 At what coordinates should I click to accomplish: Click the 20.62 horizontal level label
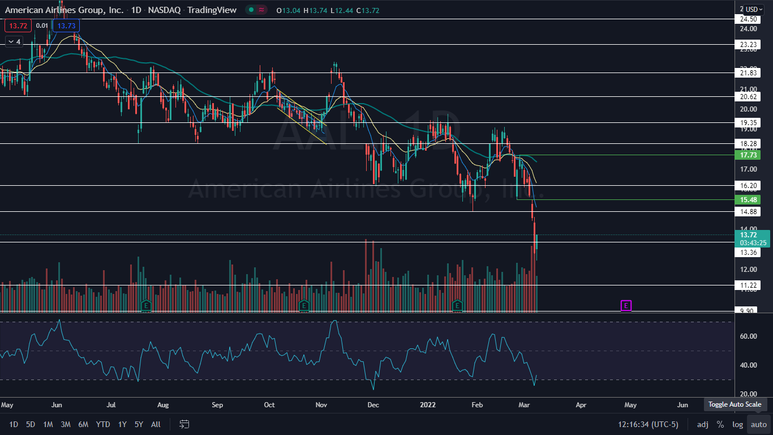coord(749,96)
